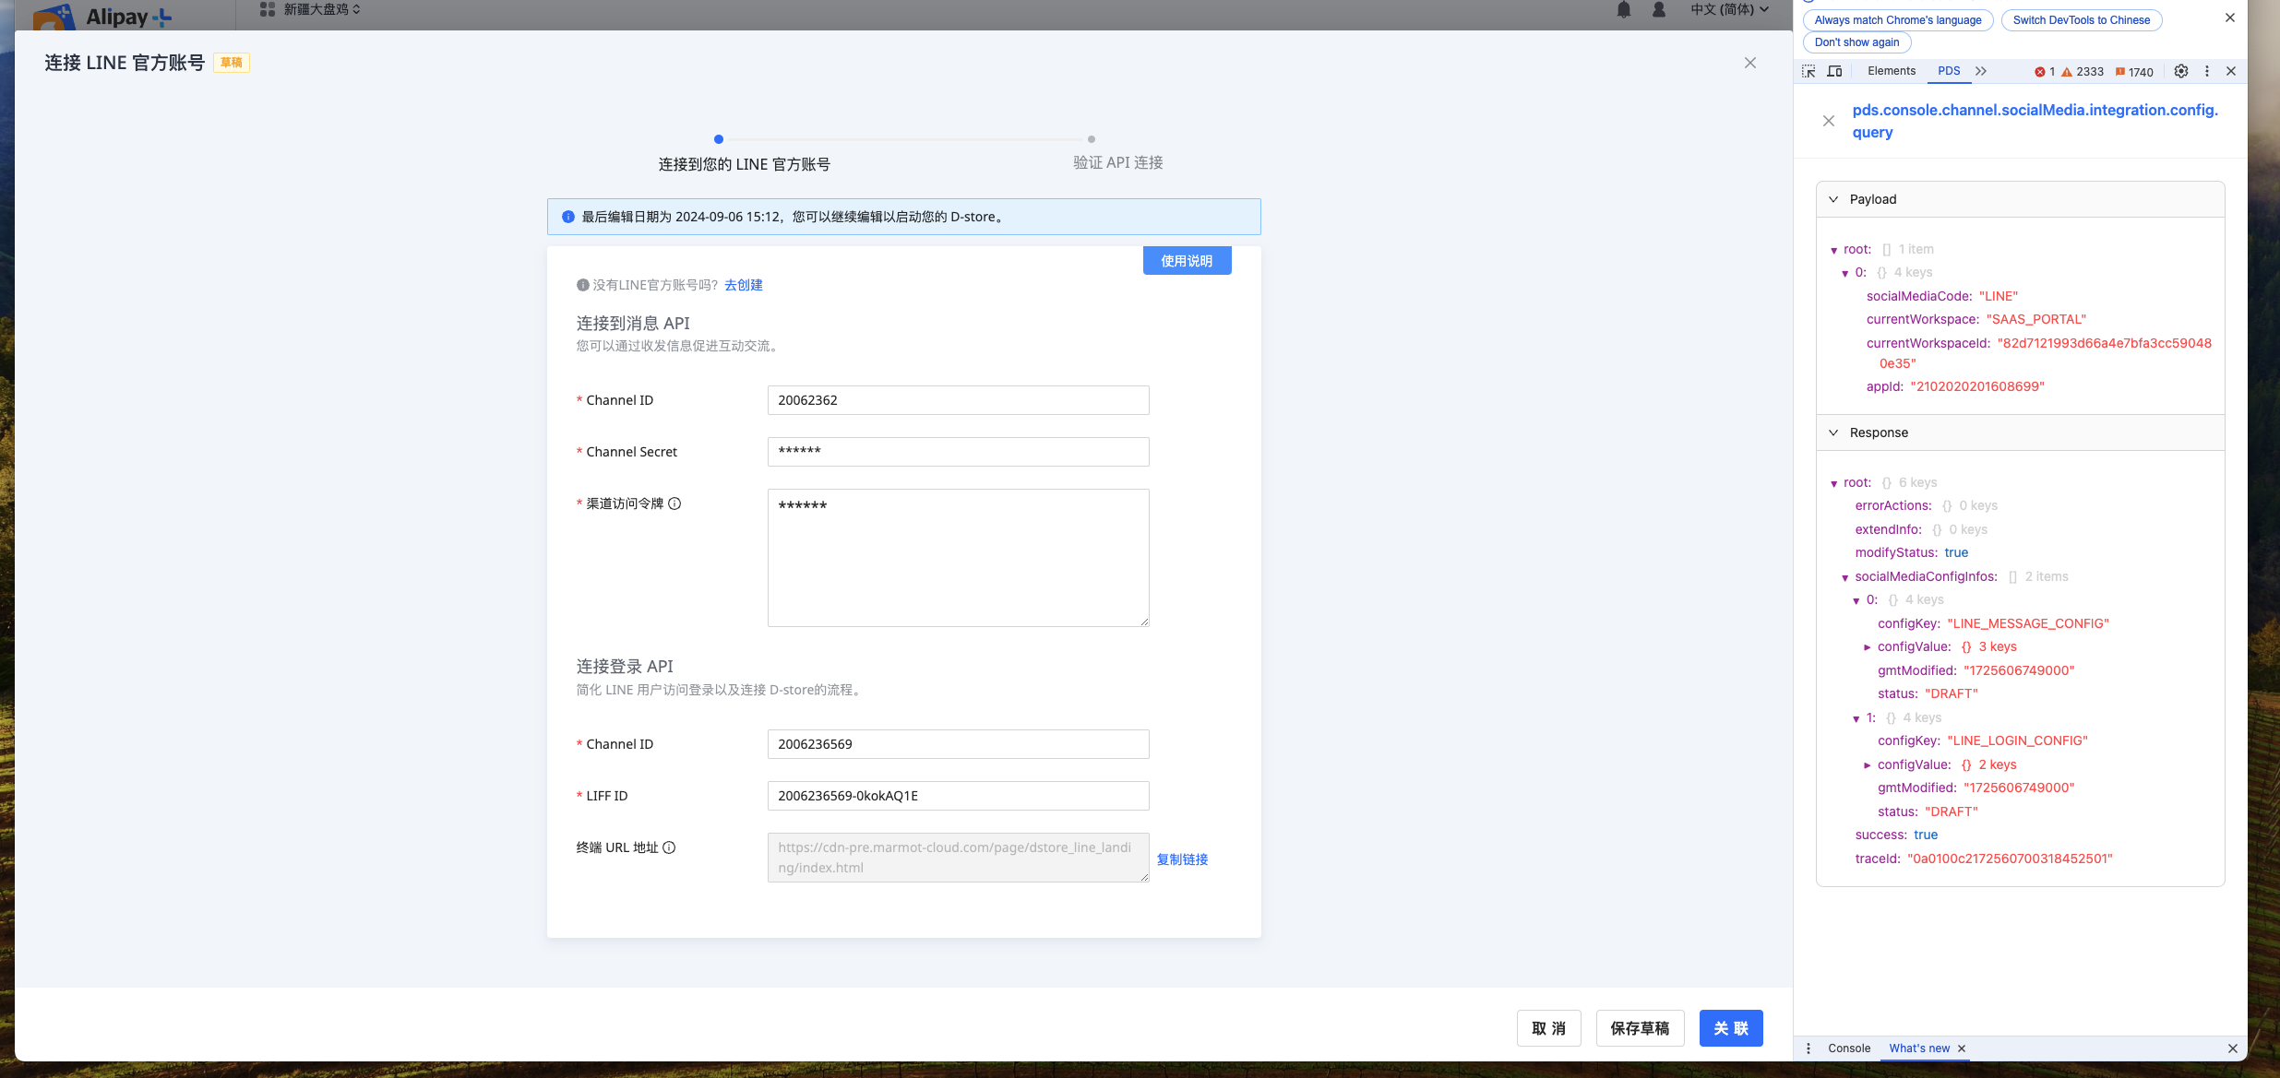Open the 中文 (简体) language dropdown
This screenshot has width=2280, height=1078.
click(1727, 10)
